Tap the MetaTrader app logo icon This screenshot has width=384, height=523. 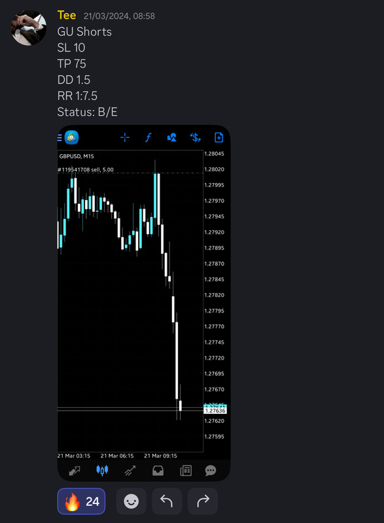(71, 137)
